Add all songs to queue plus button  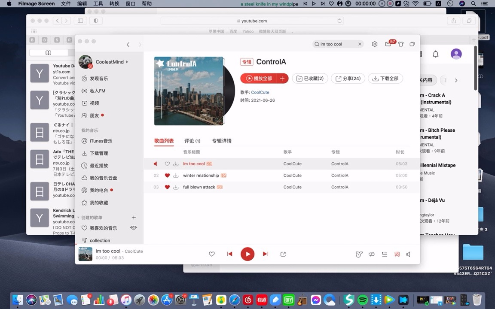283,78
